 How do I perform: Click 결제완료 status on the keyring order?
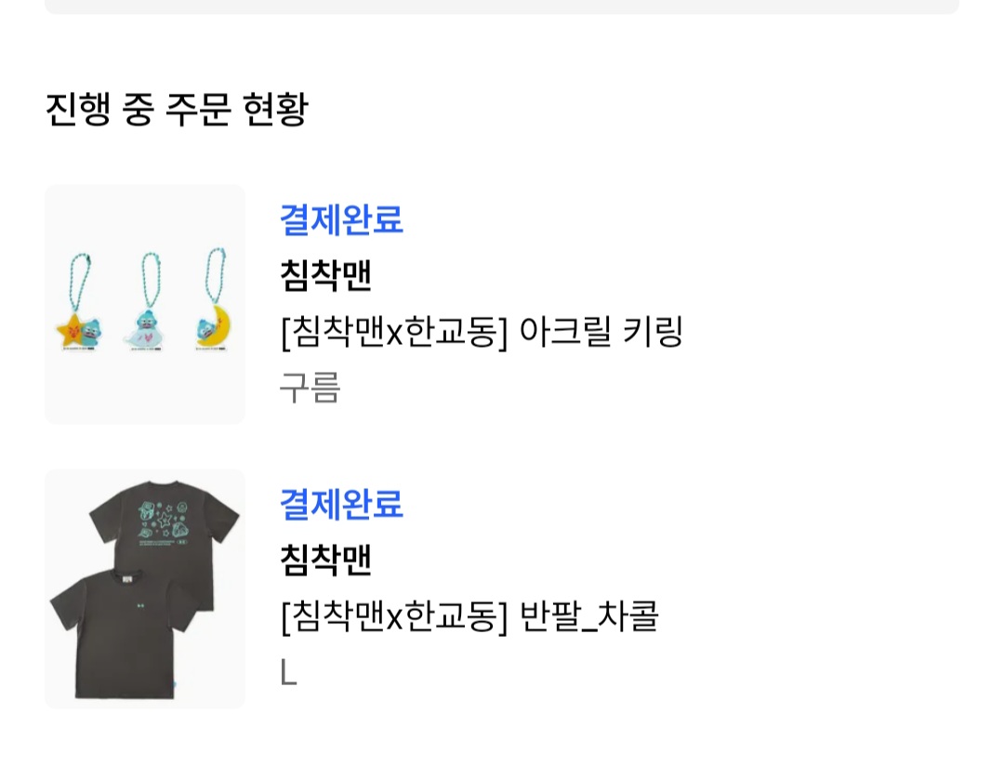(341, 219)
